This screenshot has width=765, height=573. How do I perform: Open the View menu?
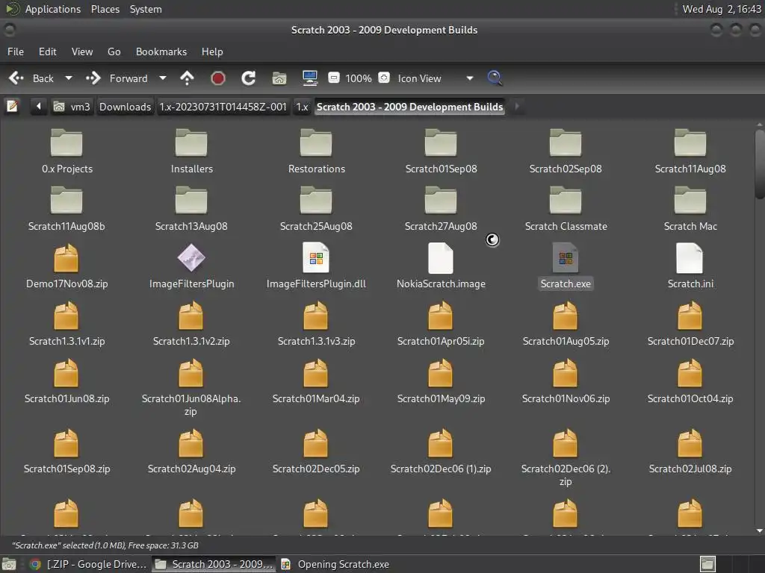82,51
